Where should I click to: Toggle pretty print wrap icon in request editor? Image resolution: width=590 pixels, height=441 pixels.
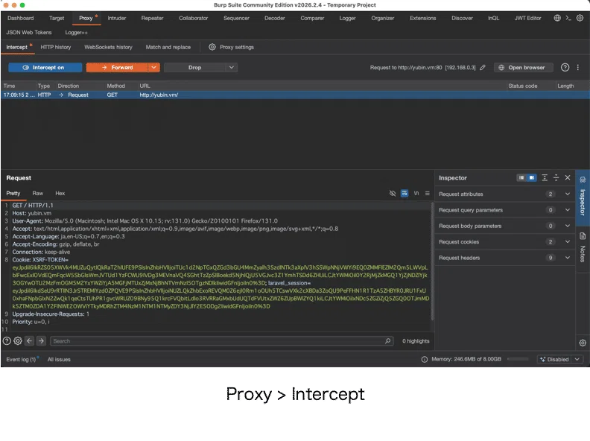click(x=405, y=193)
